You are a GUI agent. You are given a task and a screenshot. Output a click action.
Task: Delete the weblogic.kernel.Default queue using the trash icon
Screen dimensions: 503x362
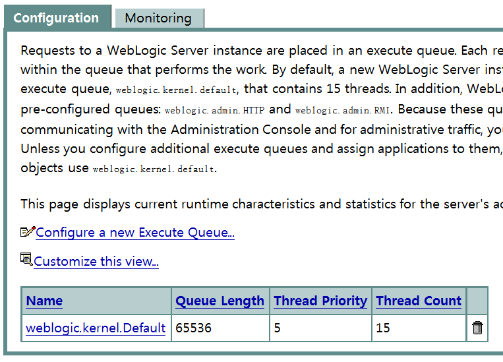click(477, 328)
